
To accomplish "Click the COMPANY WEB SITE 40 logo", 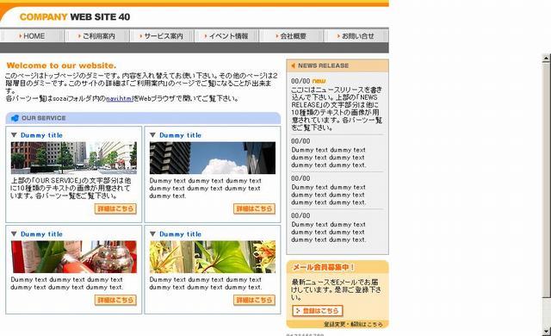I will pyautogui.click(x=75, y=17).
